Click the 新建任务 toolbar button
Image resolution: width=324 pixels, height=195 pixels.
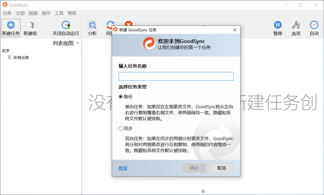click(x=11, y=28)
